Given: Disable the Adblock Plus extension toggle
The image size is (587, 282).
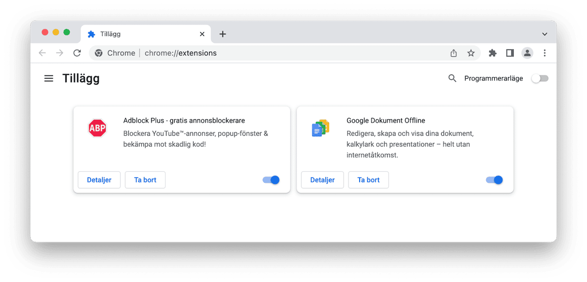Looking at the screenshot, I should [271, 180].
